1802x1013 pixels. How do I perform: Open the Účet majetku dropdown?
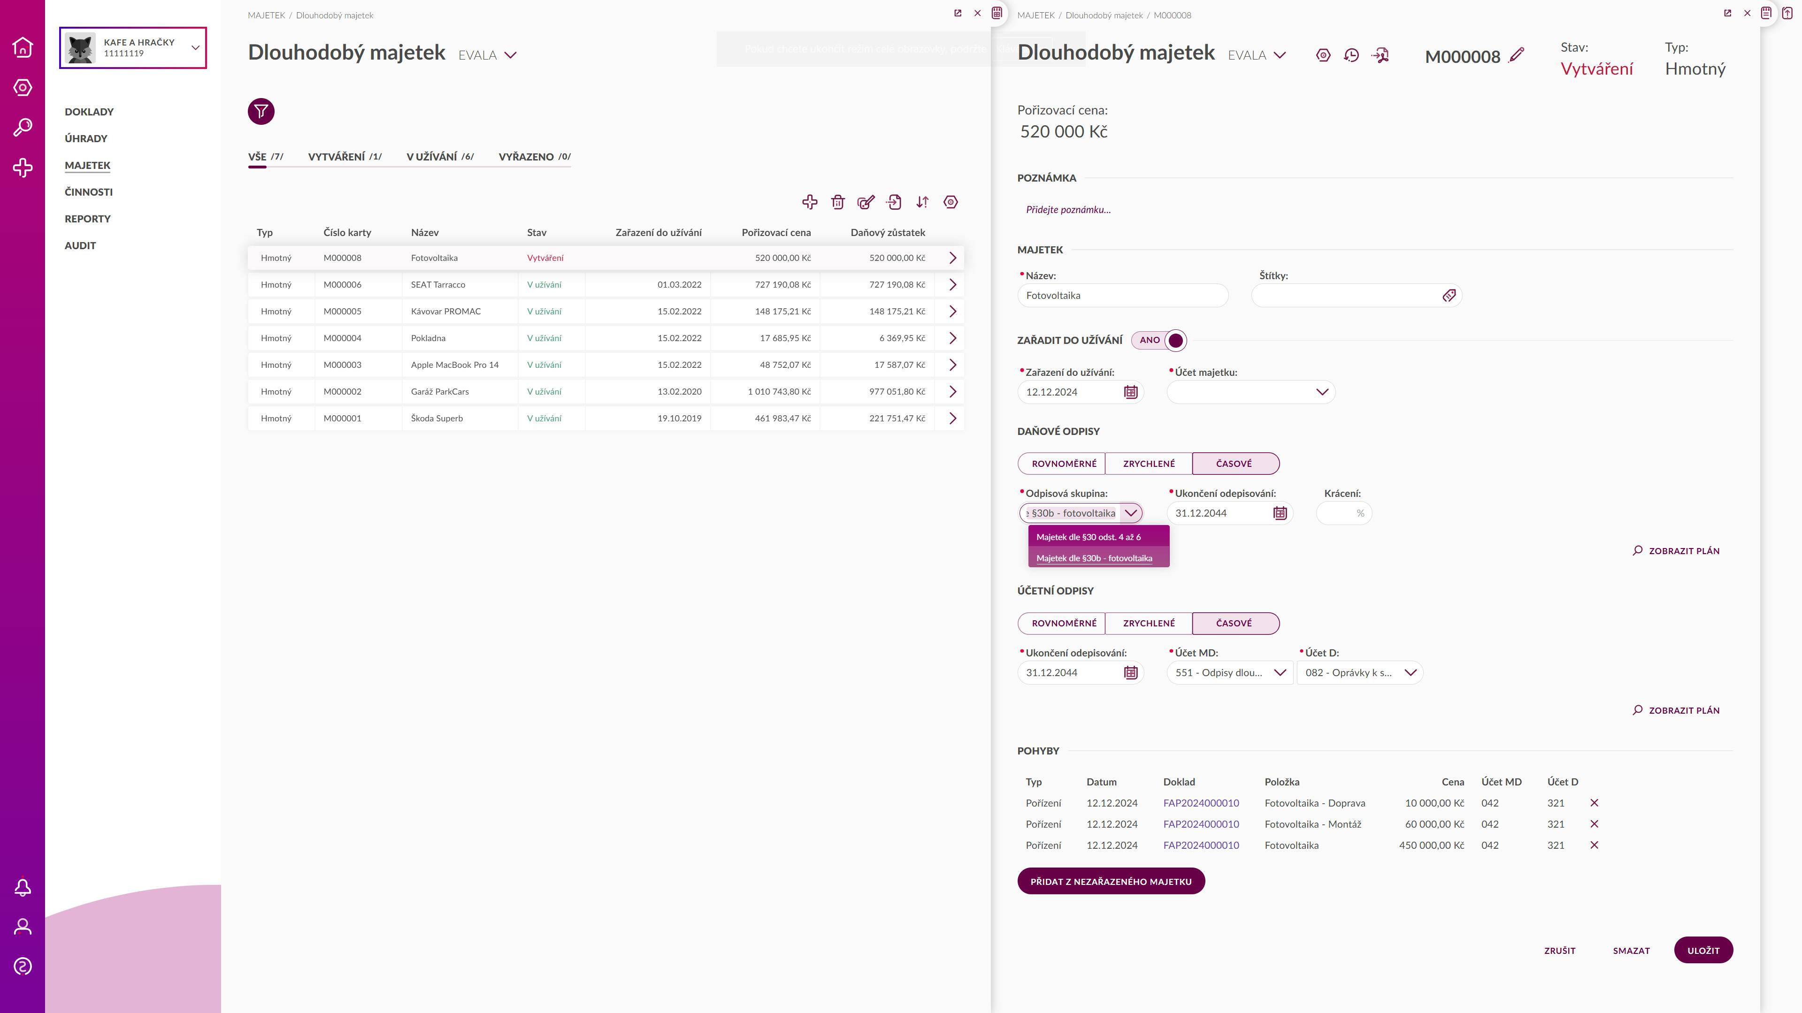1251,392
